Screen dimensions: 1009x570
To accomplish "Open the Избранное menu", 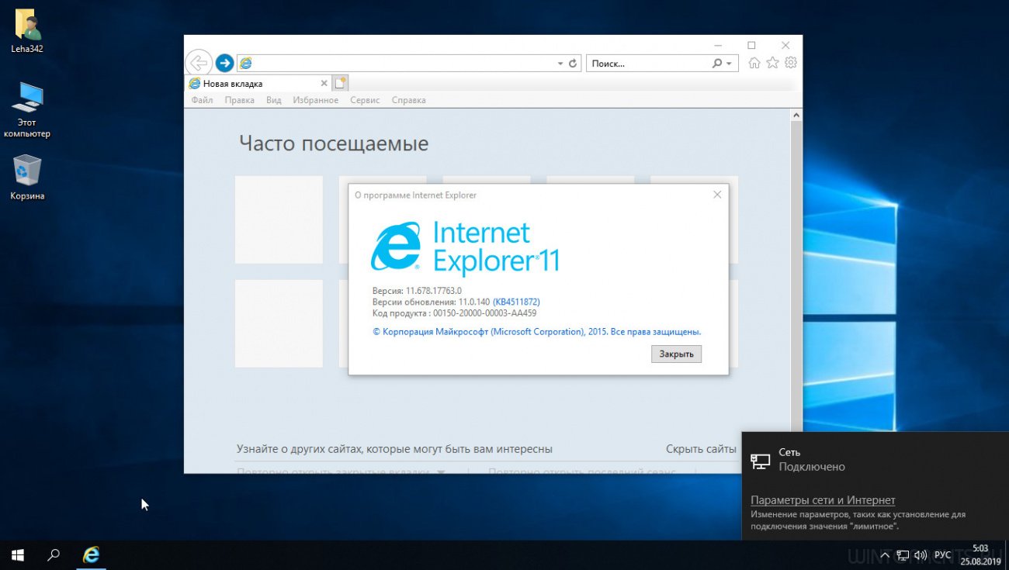I will coord(315,100).
